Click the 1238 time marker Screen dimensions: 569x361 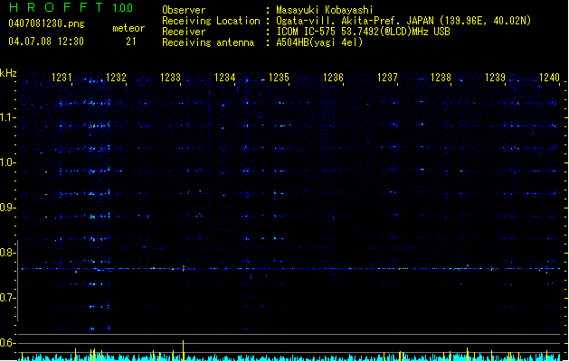click(441, 78)
